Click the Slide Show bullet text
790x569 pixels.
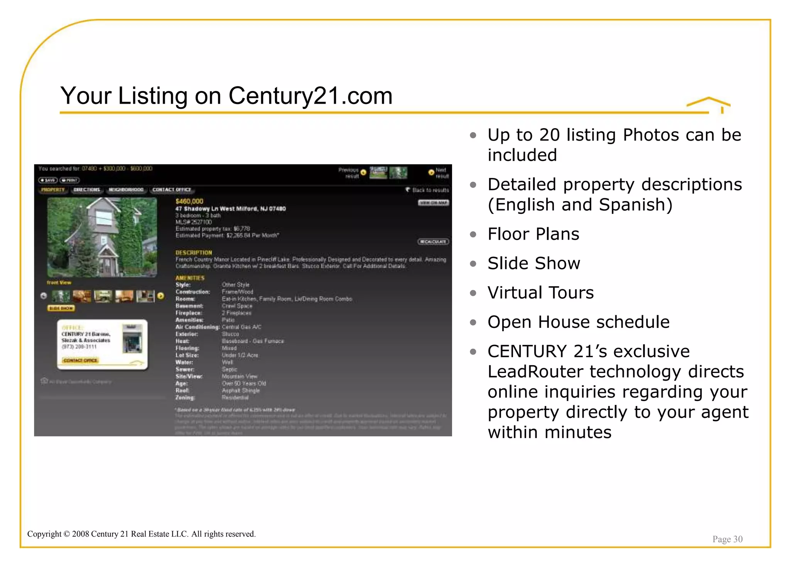(x=534, y=264)
